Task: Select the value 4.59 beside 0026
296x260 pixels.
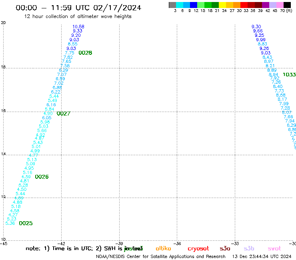Action: (26, 177)
